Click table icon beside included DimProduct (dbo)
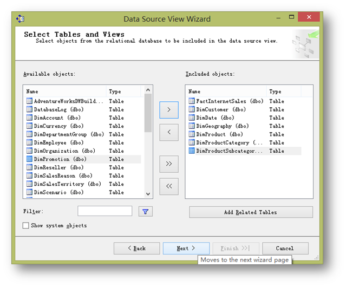This screenshot has width=346, height=287. tap(192, 134)
